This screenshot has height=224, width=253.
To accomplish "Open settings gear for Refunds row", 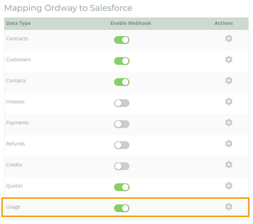I will point(229,143).
